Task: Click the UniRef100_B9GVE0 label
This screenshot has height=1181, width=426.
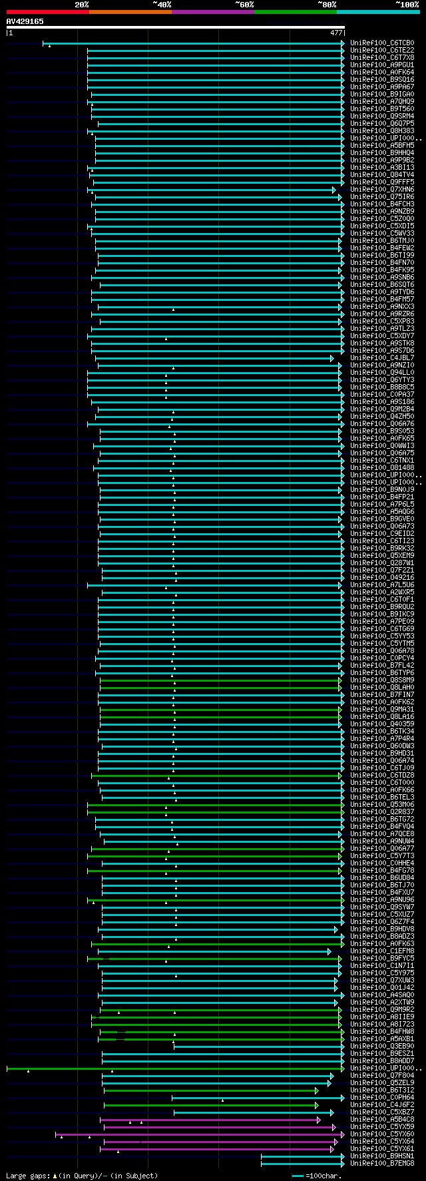Action: [382, 519]
